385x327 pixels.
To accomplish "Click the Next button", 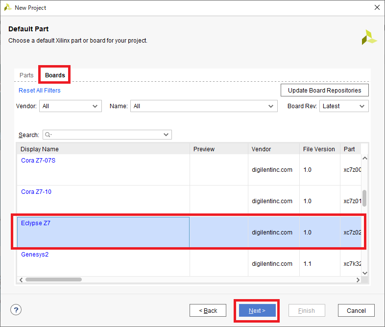I will [x=257, y=310].
